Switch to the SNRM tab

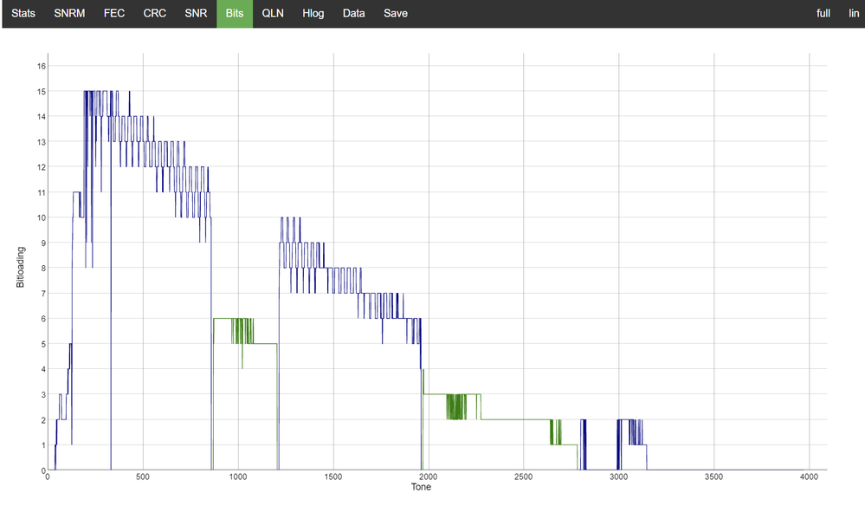[x=69, y=14]
